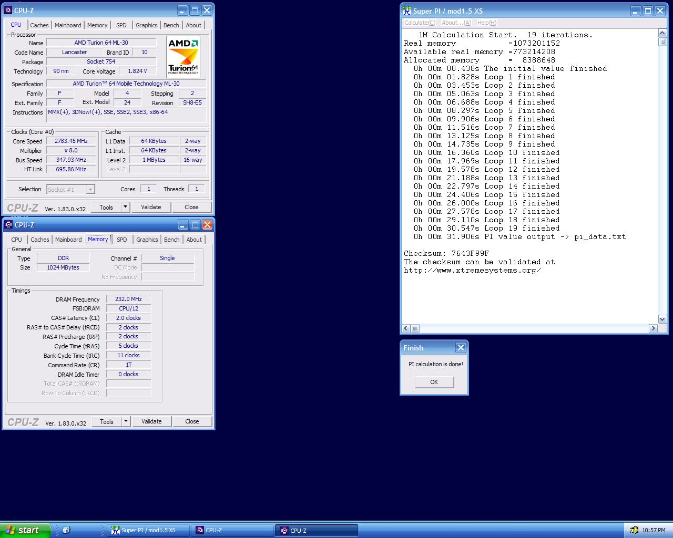Viewport: 673px width, 538px height.
Task: Open the About menu in Super PI
Action: click(x=456, y=23)
